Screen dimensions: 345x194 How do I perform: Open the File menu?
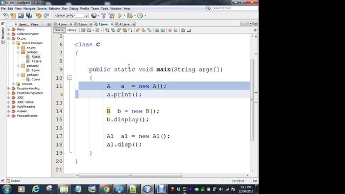point(3,9)
